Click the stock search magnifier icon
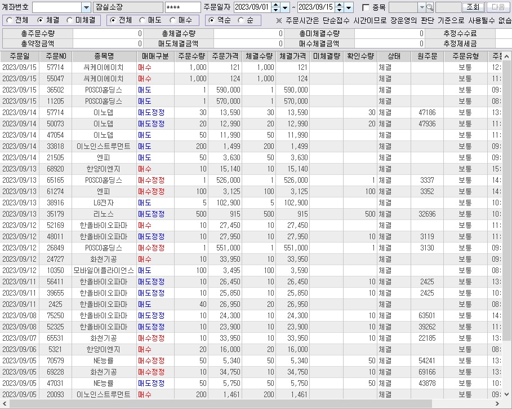Viewport: 512px width, 409px height. 430,7
